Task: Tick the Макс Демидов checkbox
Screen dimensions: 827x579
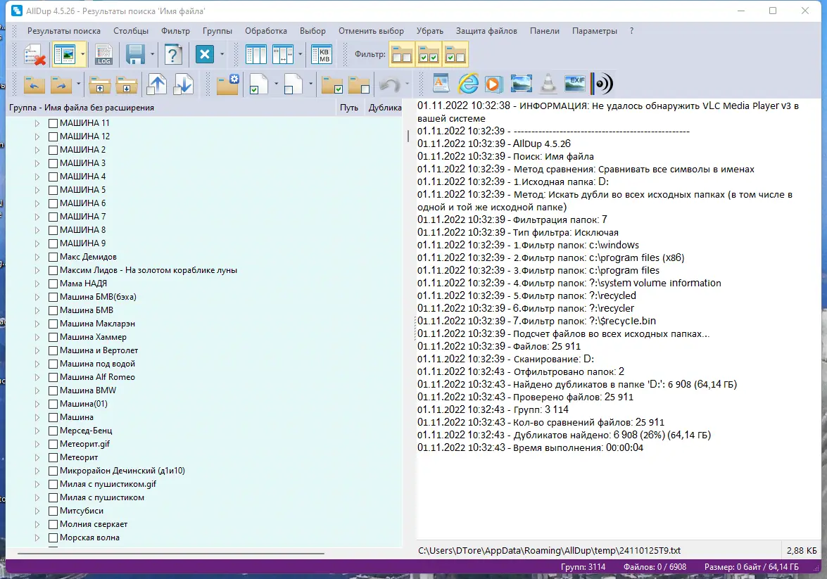Action: pos(53,257)
